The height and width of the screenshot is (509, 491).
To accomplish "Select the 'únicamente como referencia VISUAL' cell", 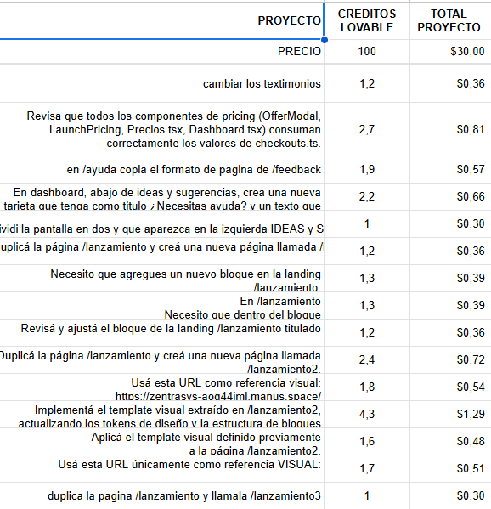I will pos(161,469).
